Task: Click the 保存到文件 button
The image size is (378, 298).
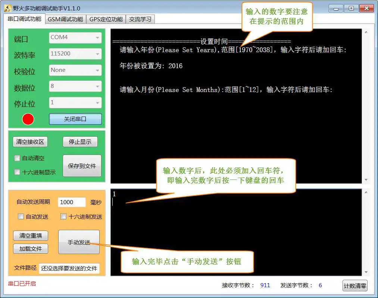Action: [82, 166]
